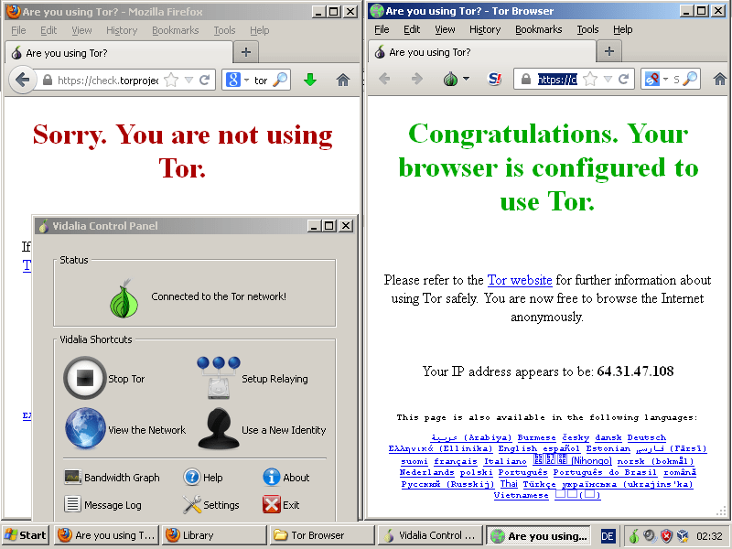Click search magnifier in Tor Browser
732x549 pixels.
[x=690, y=79]
